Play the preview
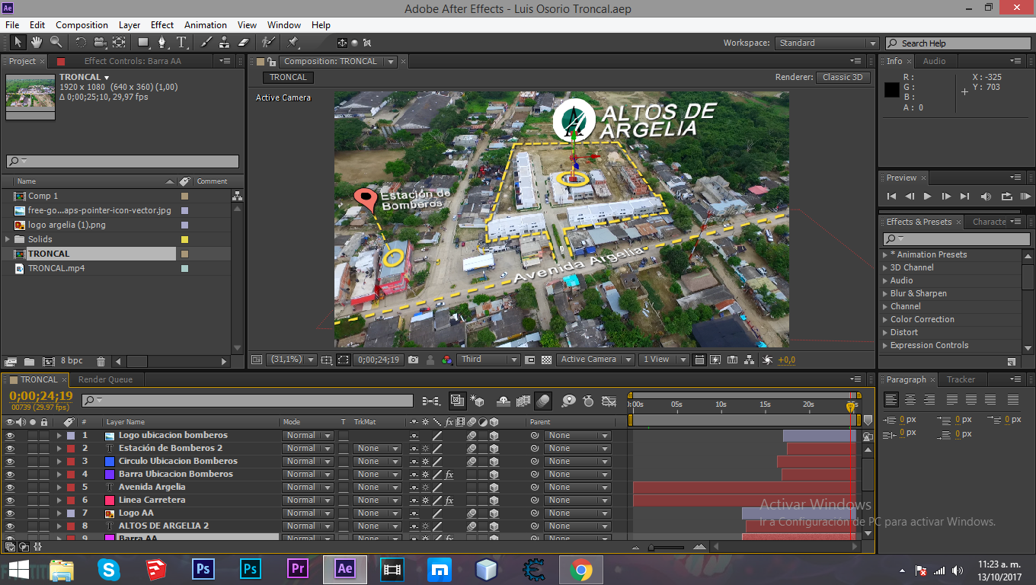Screen dimensions: 1036x585 pos(927,196)
